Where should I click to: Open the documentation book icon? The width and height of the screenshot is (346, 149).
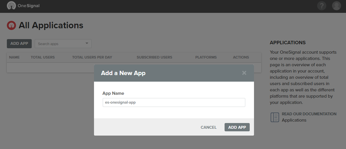coord(275,117)
